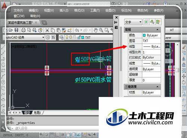
Task: Click the Save floppy disk icon
Action: pyautogui.click(x=16, y=30)
